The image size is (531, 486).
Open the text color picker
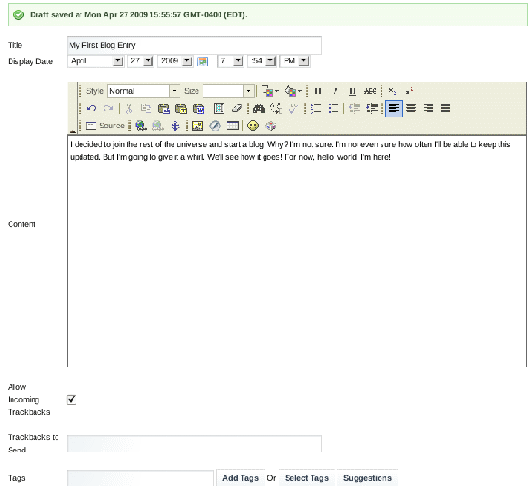pos(270,91)
